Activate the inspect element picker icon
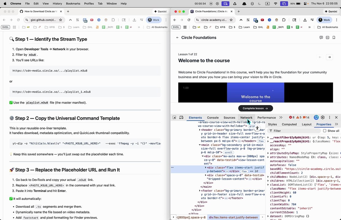 point(174,118)
